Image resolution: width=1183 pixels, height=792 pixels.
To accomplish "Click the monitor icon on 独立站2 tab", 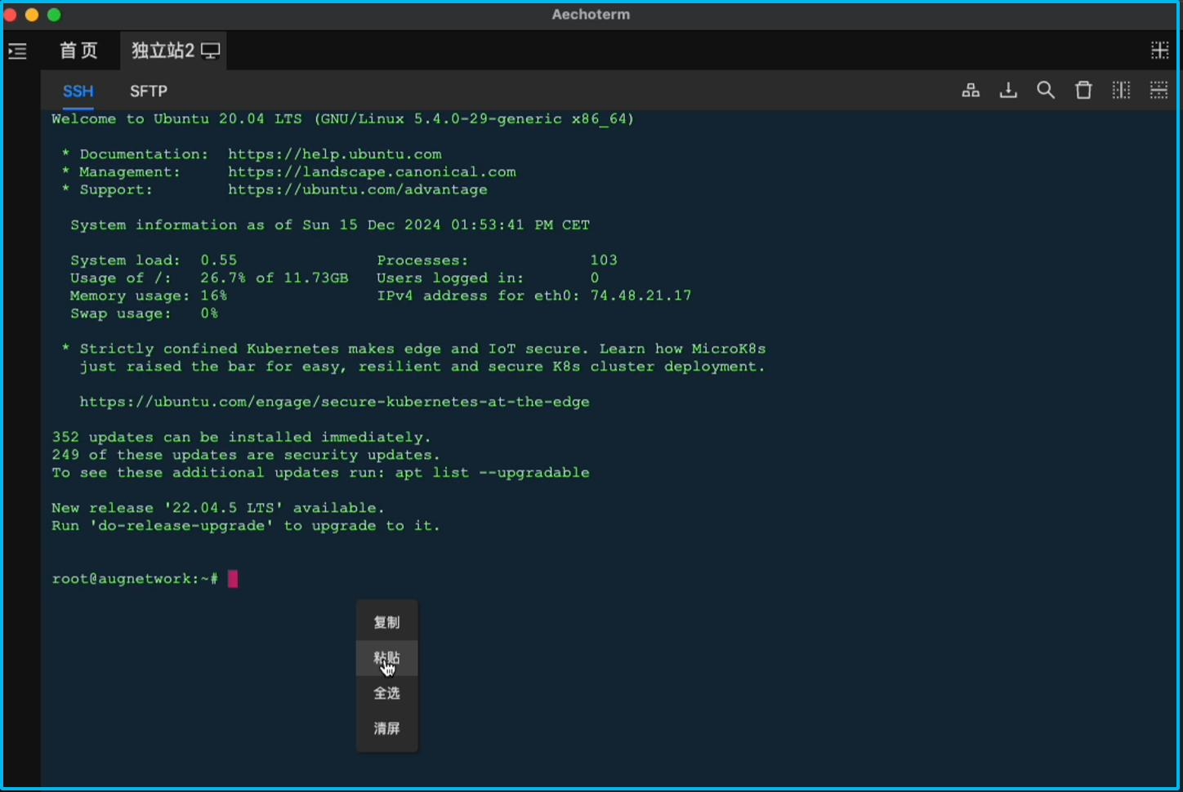I will pyautogui.click(x=211, y=51).
